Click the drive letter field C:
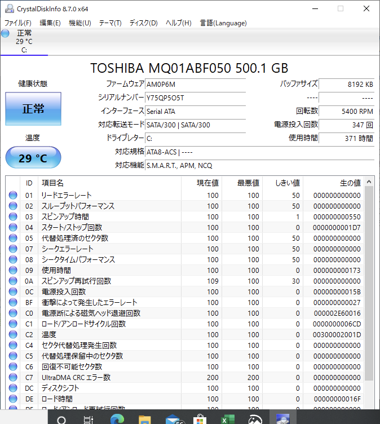Screen dimensions: 380x424 195,139
